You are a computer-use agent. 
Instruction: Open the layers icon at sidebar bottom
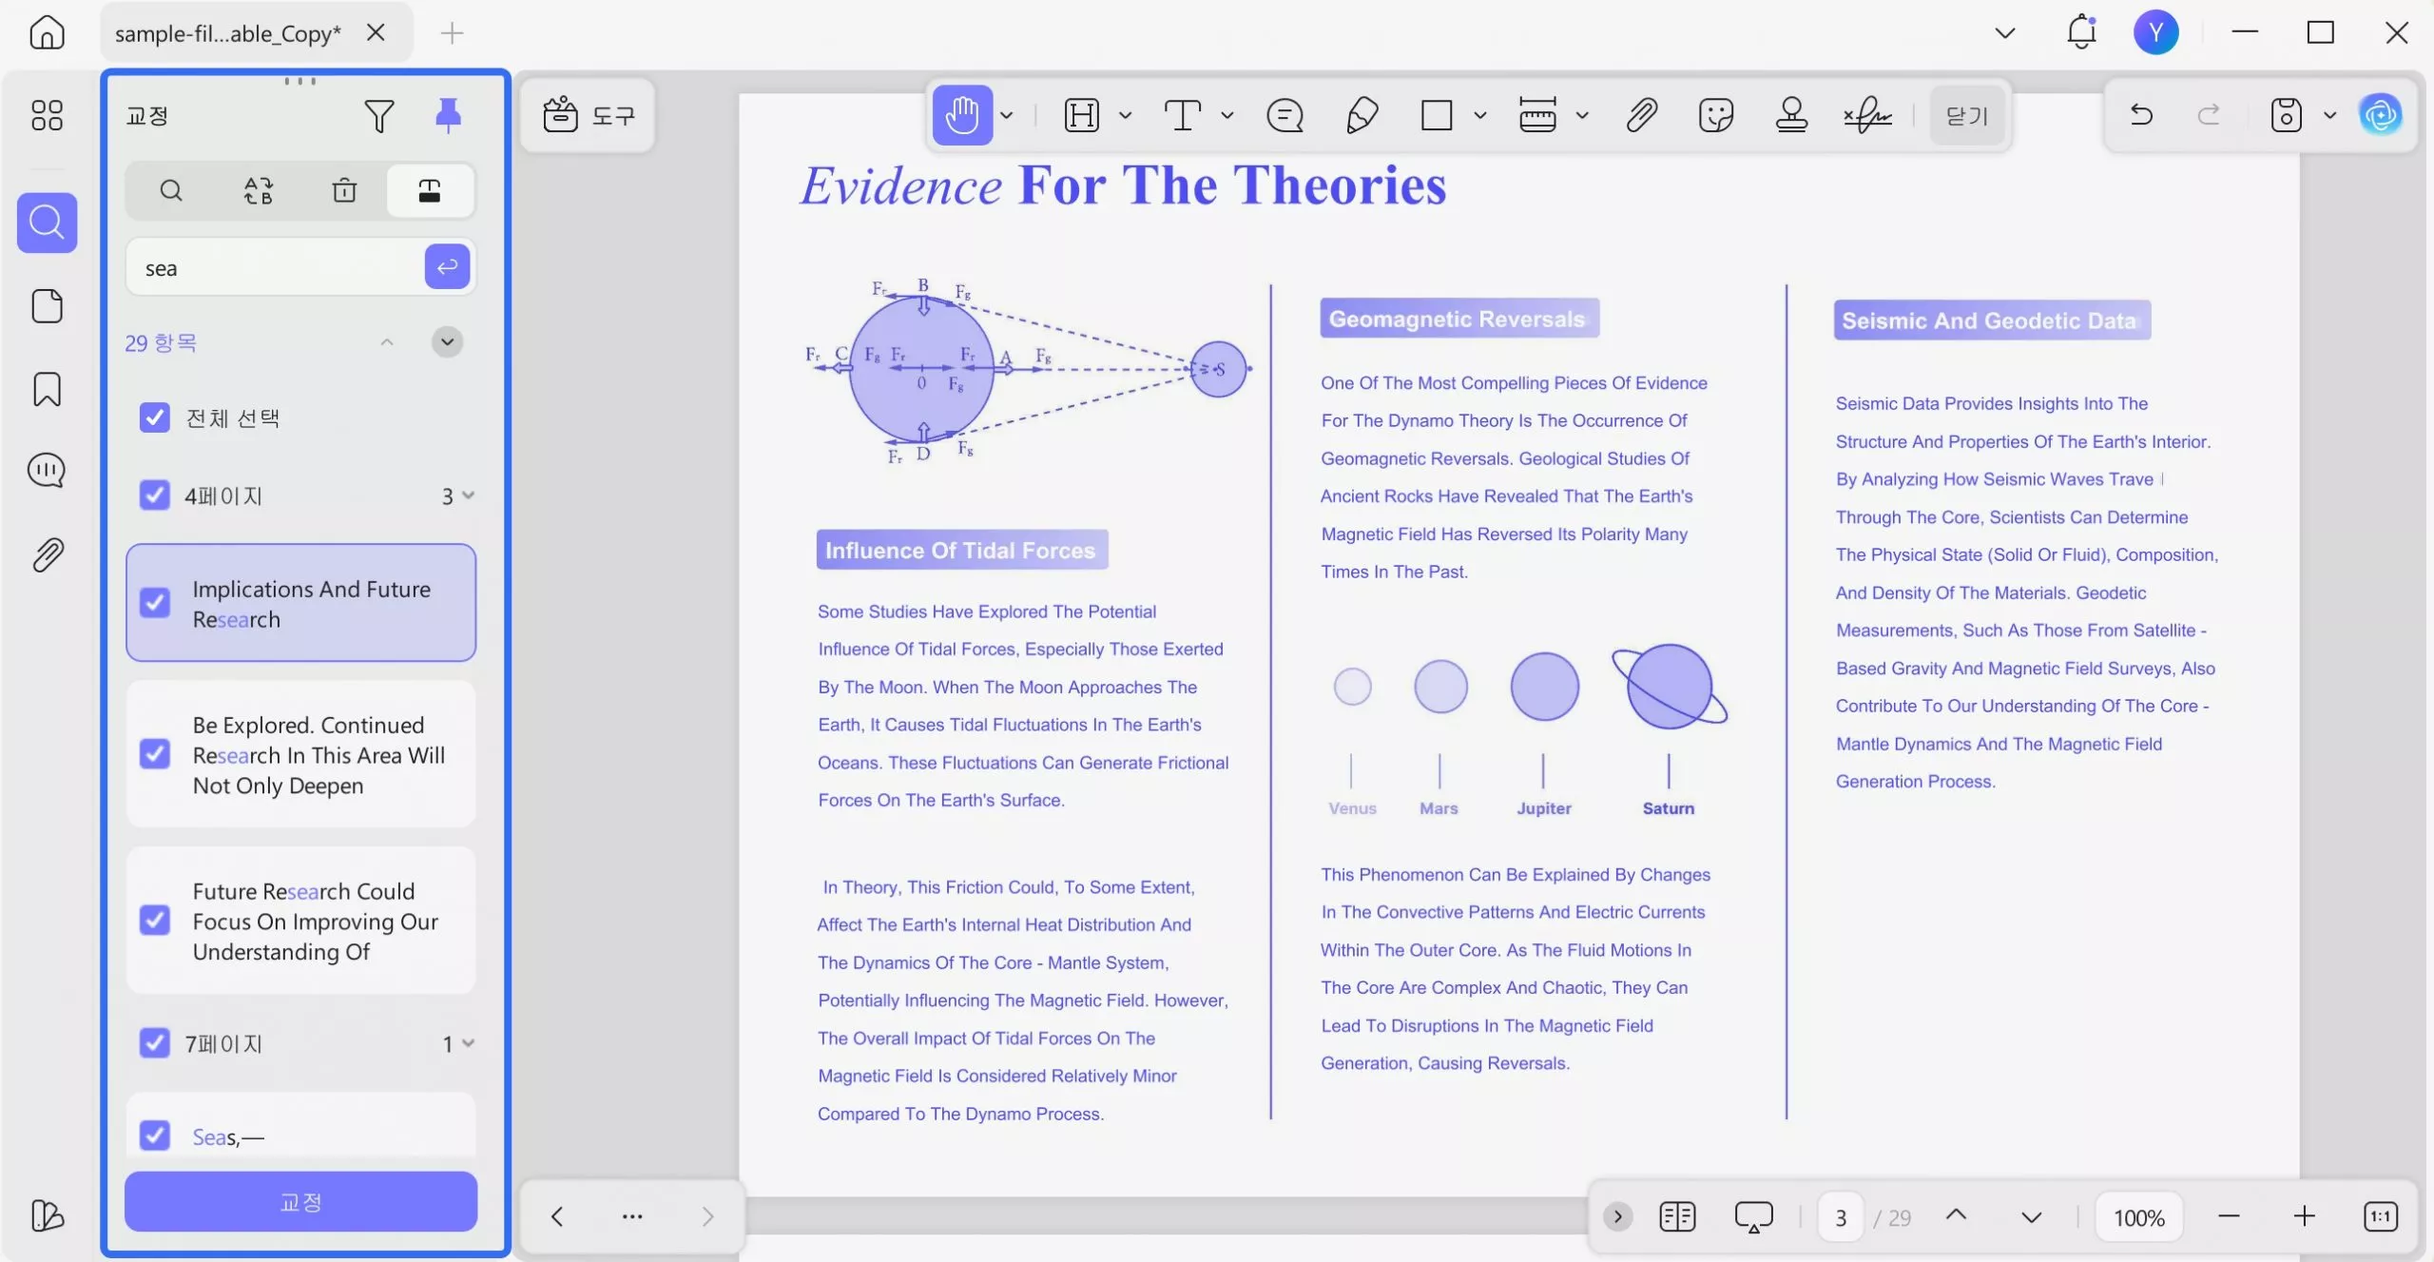[x=47, y=1215]
